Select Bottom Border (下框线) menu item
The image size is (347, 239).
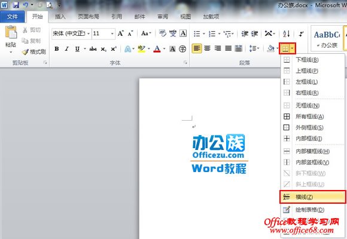point(312,60)
